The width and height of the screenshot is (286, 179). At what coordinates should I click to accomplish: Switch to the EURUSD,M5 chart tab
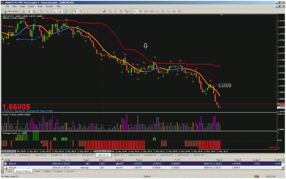point(88,155)
